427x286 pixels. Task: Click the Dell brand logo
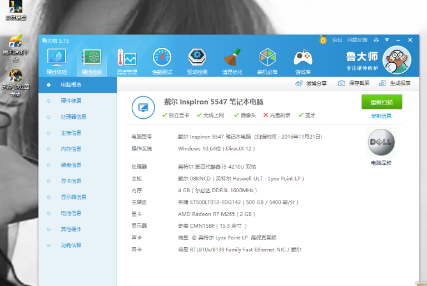[x=381, y=142]
